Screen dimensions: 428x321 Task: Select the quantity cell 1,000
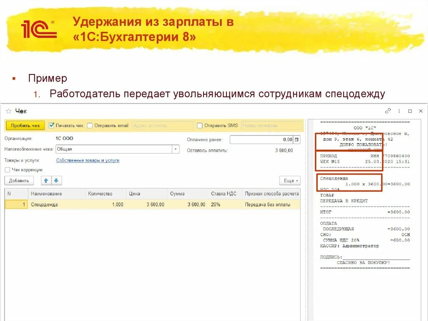tap(105, 205)
